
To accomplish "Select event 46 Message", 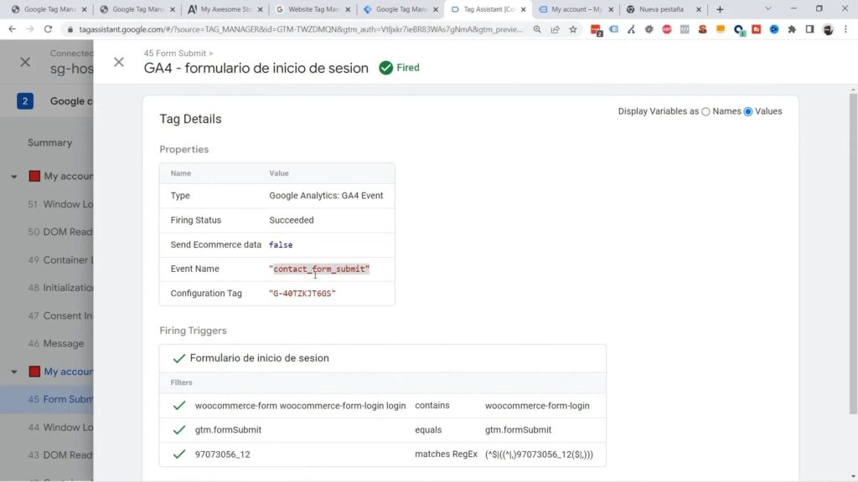I will pos(56,344).
